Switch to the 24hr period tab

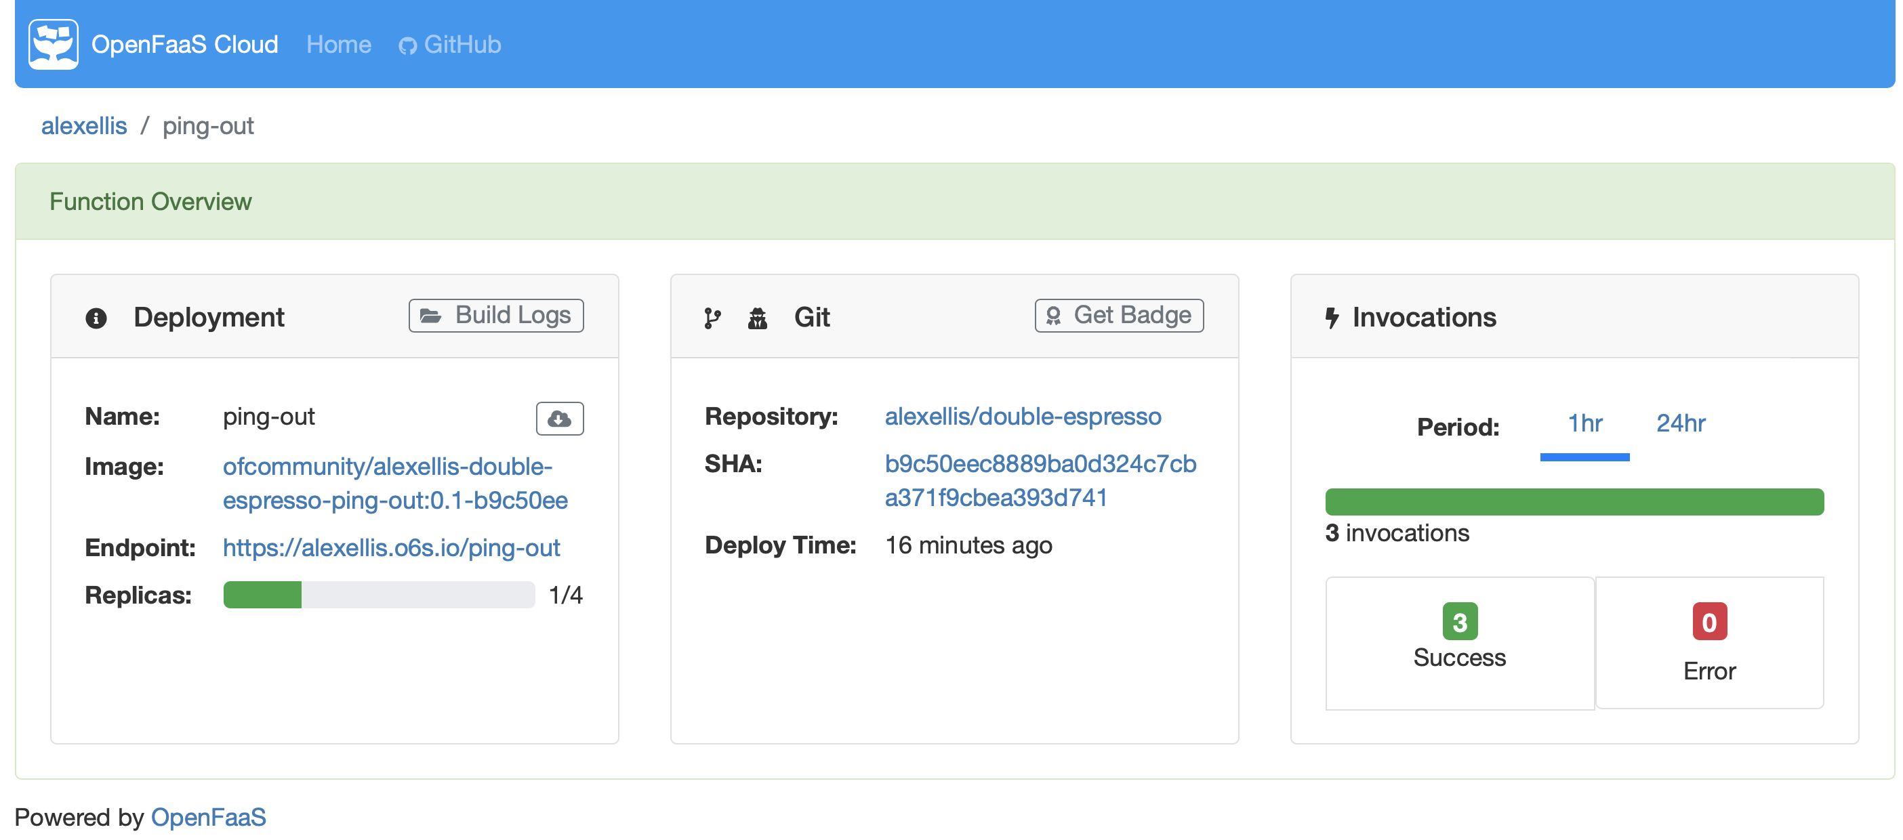[x=1680, y=423]
